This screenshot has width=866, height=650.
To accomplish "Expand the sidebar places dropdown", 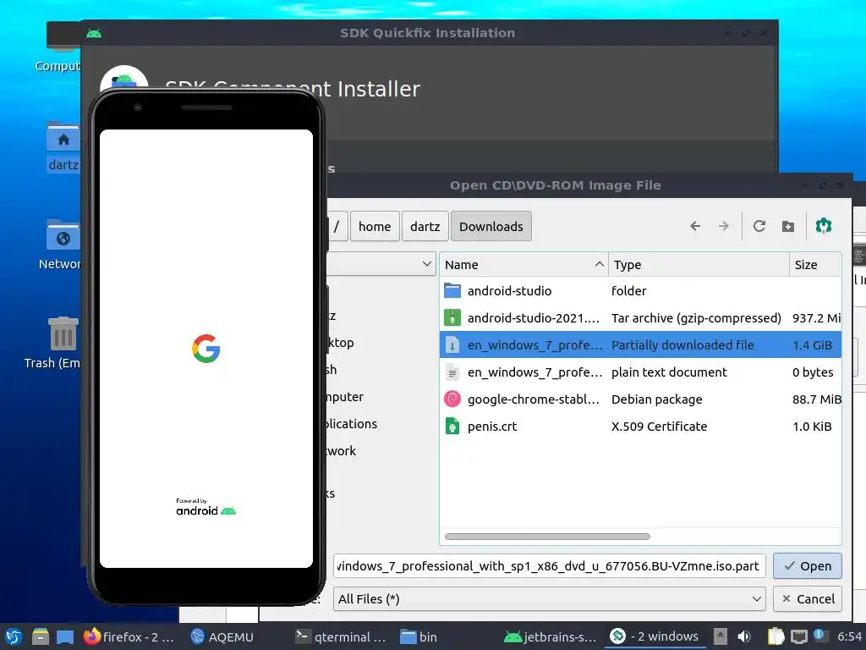I will click(426, 264).
